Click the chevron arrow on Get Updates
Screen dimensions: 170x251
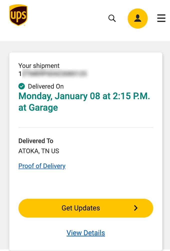click(x=136, y=208)
